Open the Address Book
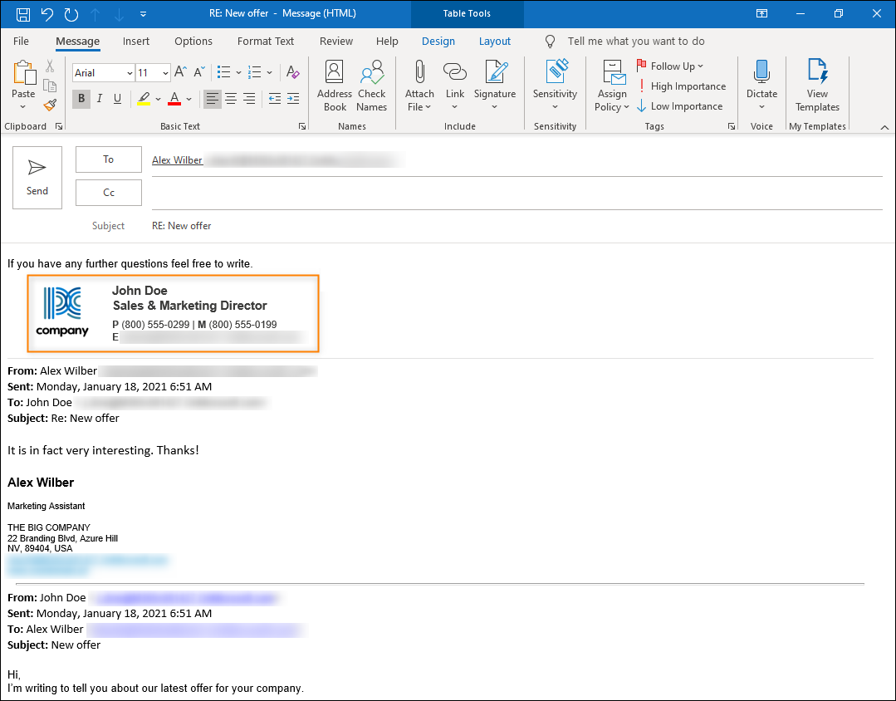 [x=334, y=86]
